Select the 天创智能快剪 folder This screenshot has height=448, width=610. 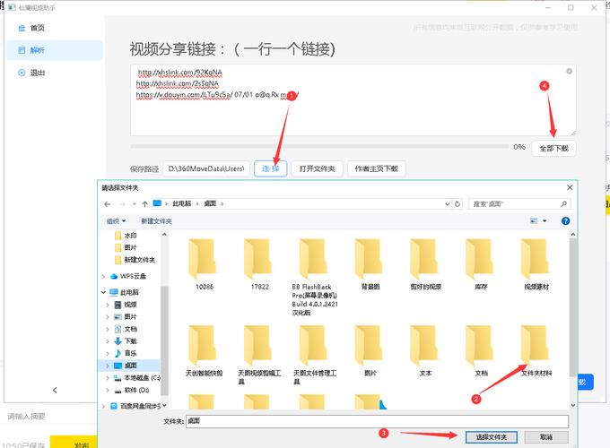tap(204, 351)
